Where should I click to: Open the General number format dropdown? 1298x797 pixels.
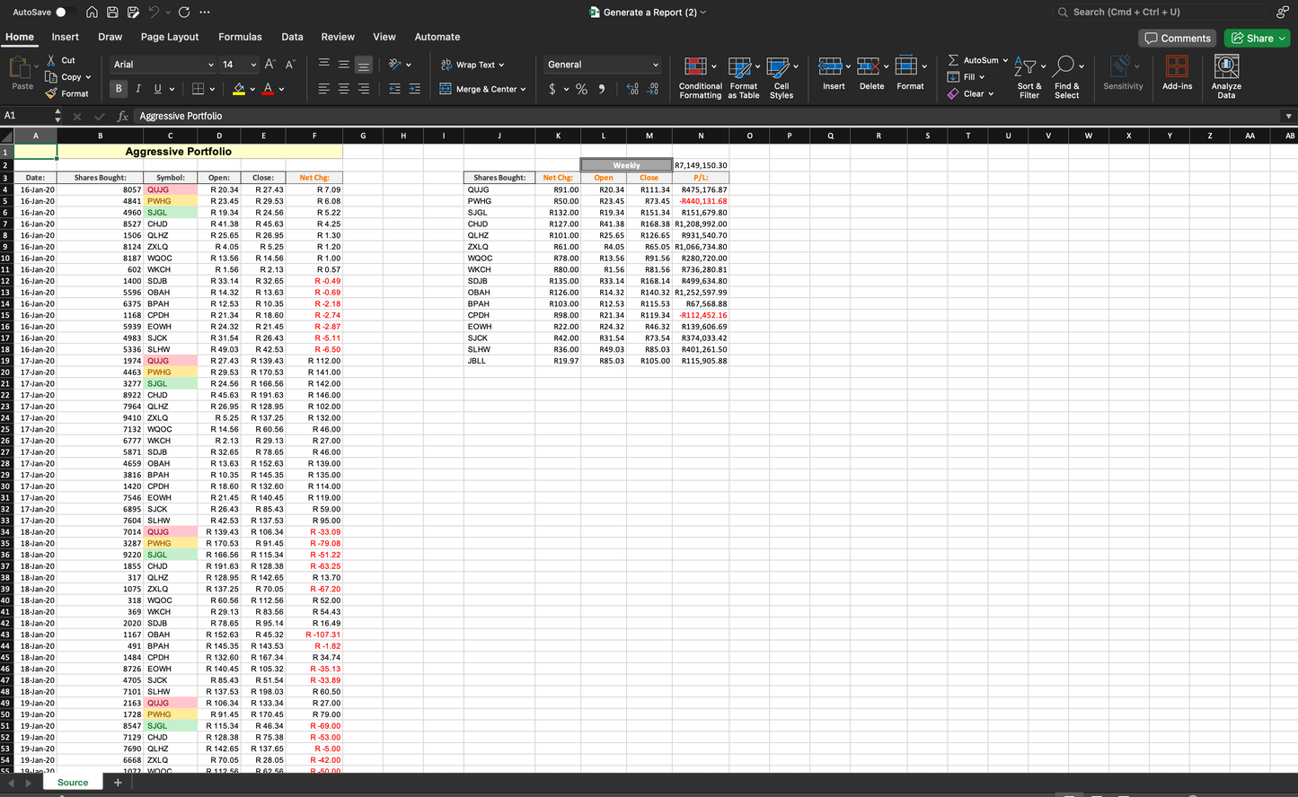tap(600, 65)
